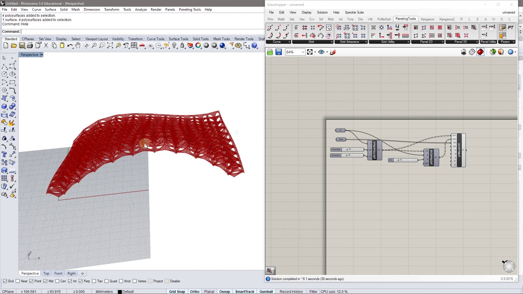Image resolution: width=523 pixels, height=294 pixels.
Task: Click the blue render sphere icon
Action: [x=222, y=46]
